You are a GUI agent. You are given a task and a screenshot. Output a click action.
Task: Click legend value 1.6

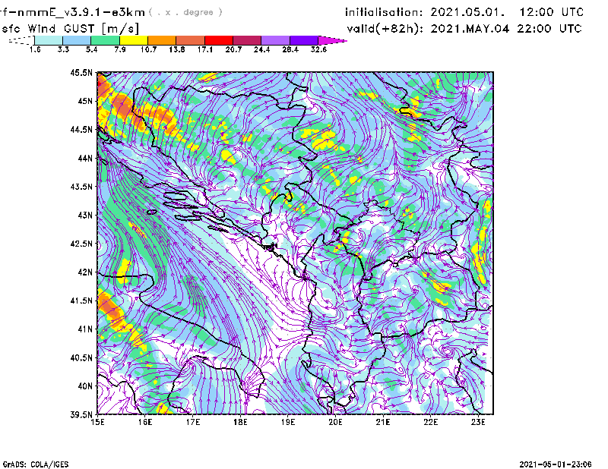tap(35, 49)
